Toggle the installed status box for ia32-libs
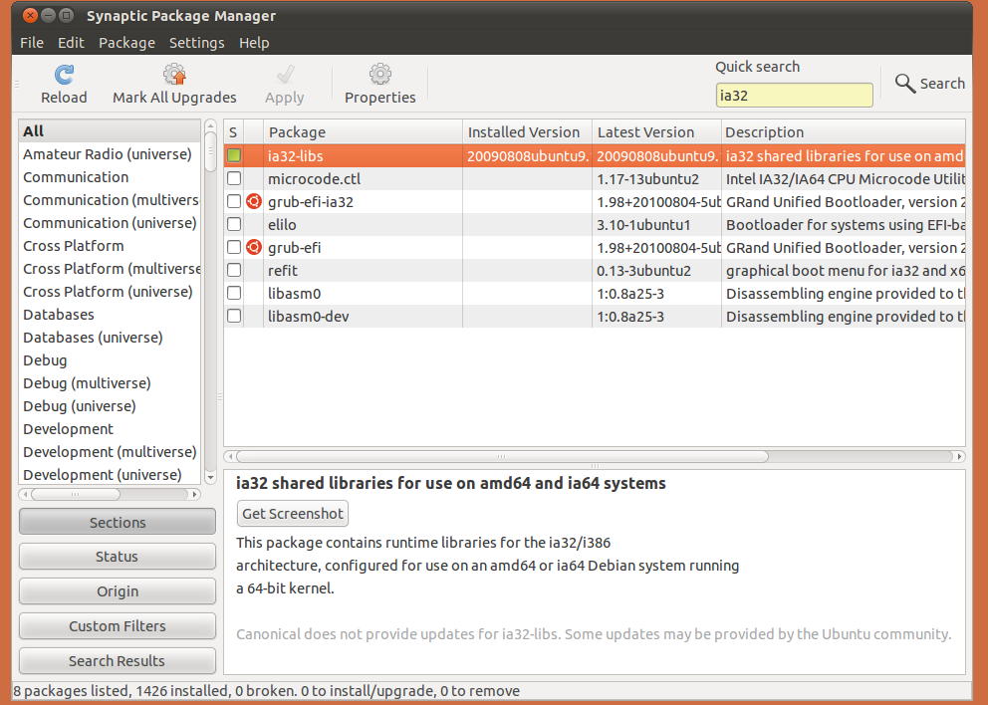Viewport: 988px width, 705px height. [x=234, y=155]
